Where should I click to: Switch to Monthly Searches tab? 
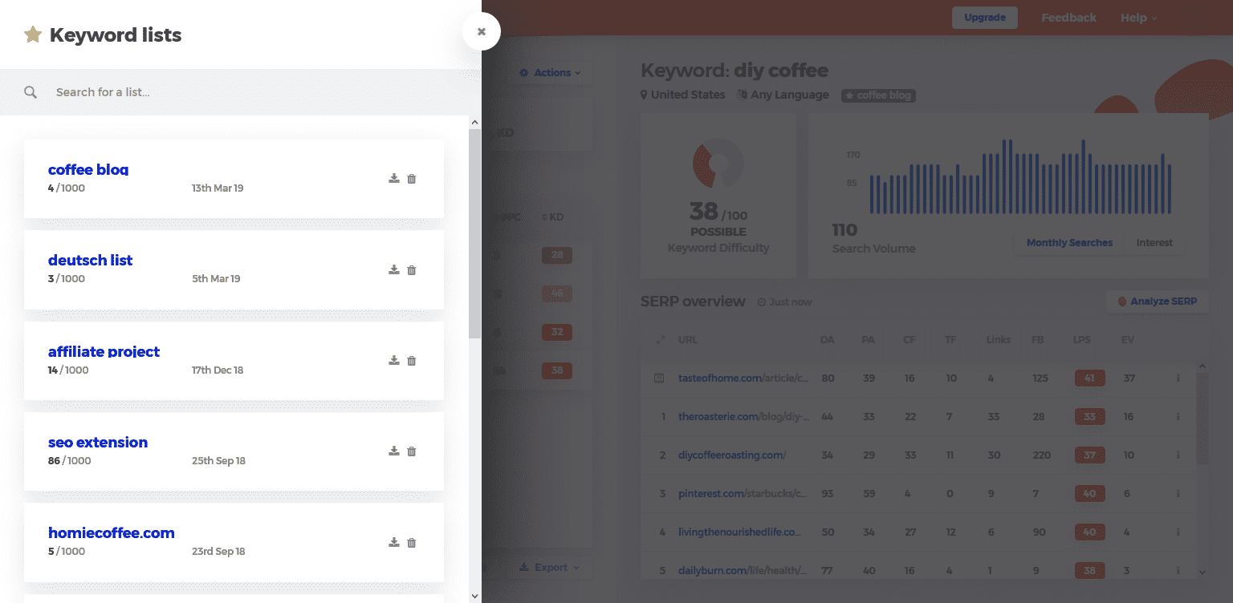[x=1069, y=243]
